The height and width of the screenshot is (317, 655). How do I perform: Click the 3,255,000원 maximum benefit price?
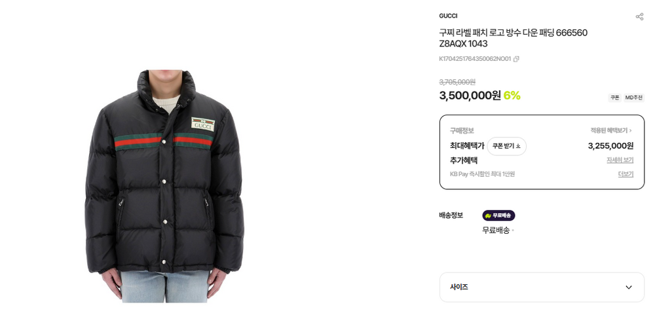click(610, 146)
